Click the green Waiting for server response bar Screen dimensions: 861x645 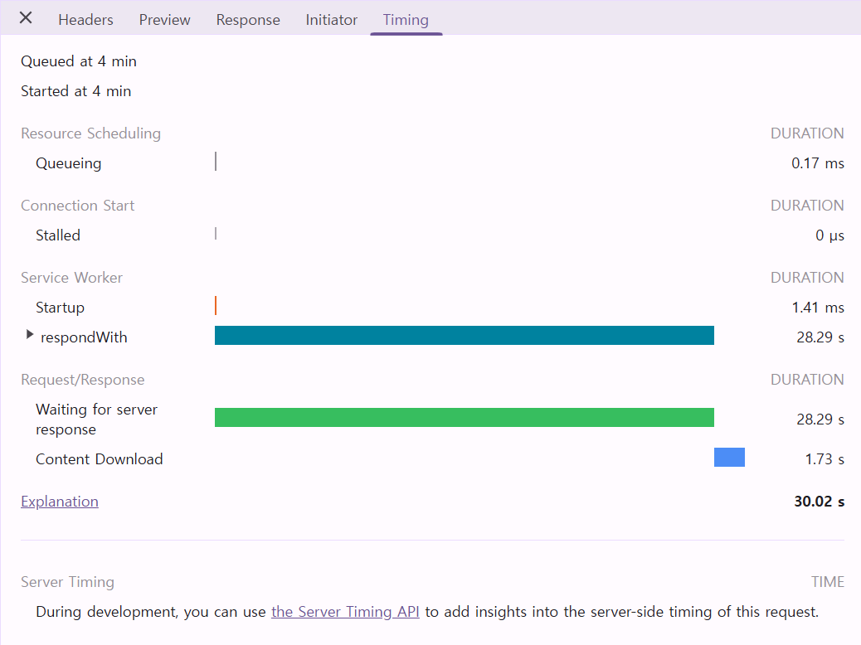(x=464, y=417)
